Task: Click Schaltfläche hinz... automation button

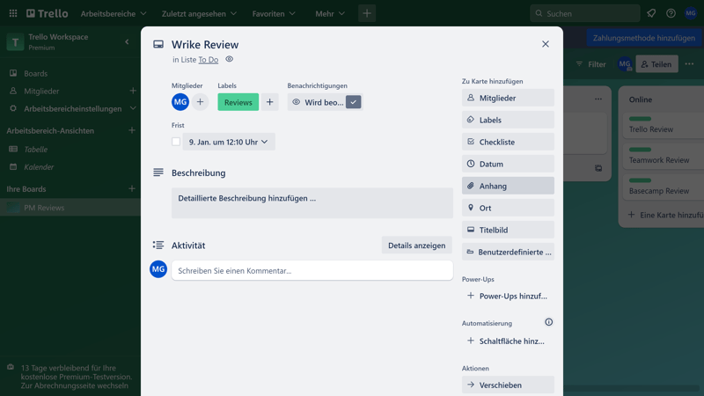Action: (508, 341)
